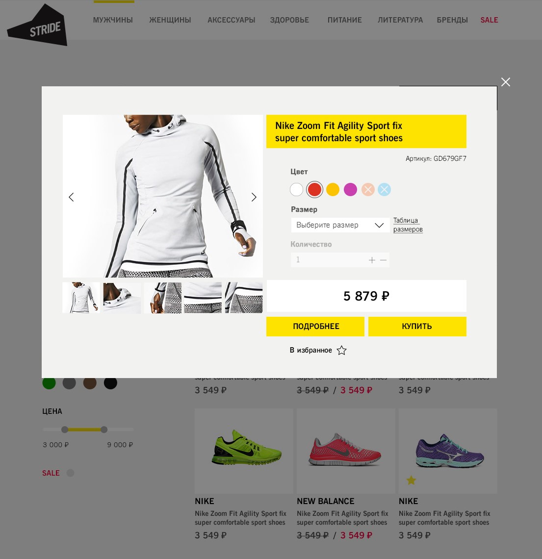
Task: Select the white color option
Action: pos(296,189)
